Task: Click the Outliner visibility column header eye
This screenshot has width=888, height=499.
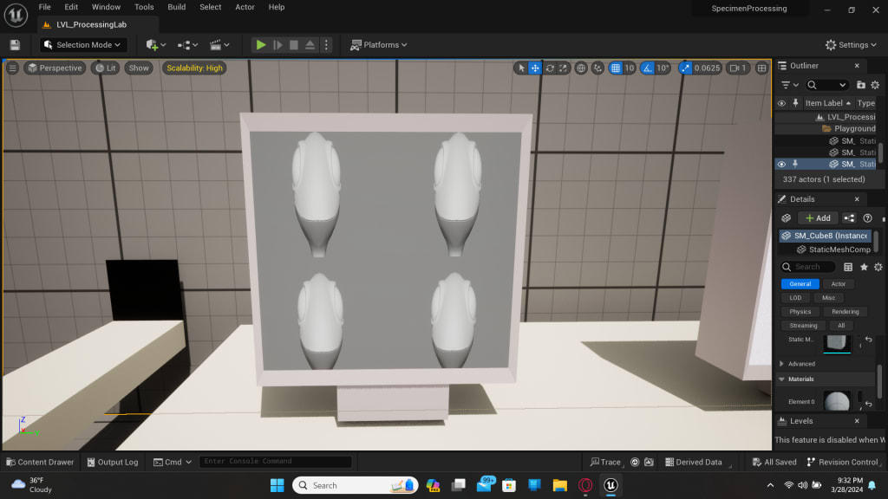Action: 781,103
